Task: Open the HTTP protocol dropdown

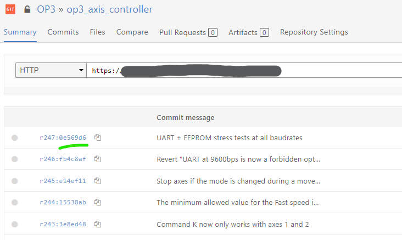Action: click(x=51, y=71)
